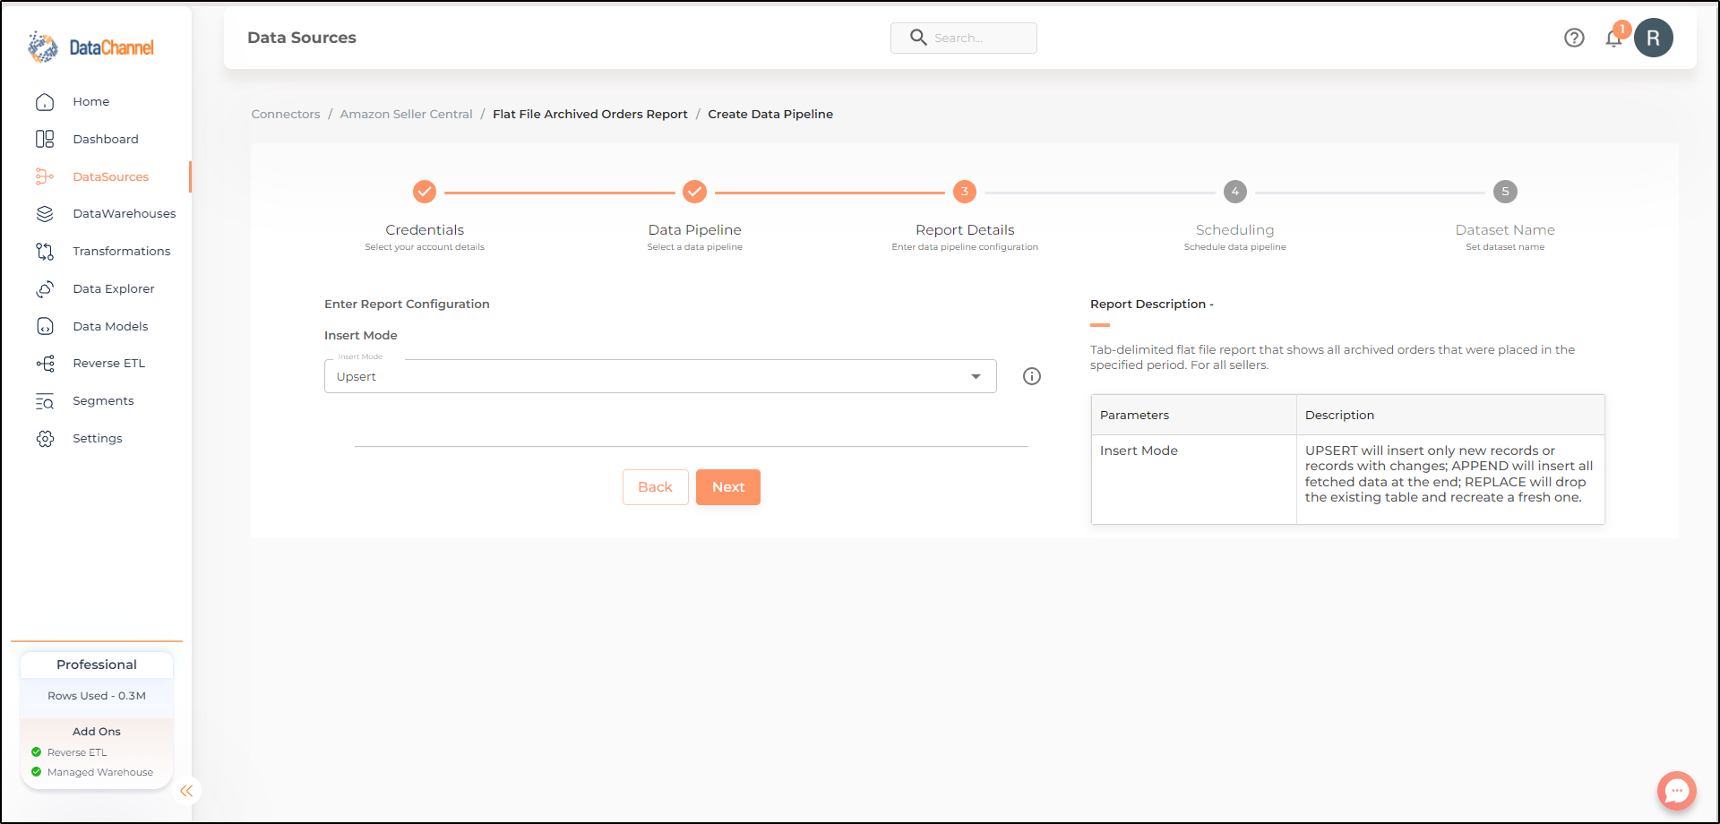Follow the Connectors breadcrumb link
The image size is (1720, 824).
[x=286, y=115]
